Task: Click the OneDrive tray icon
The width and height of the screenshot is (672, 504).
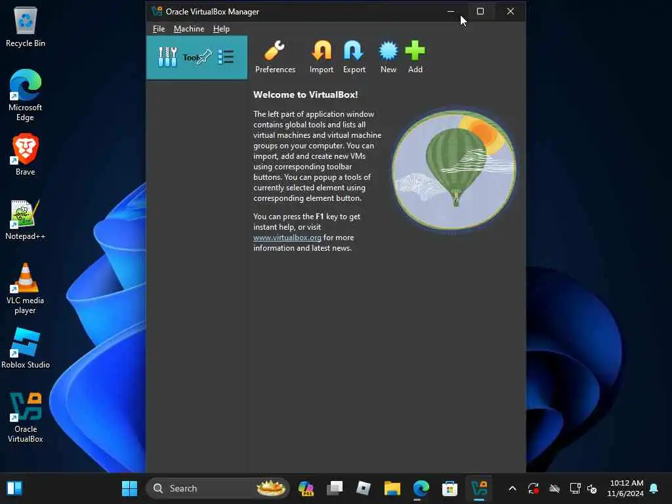Action: [554, 488]
